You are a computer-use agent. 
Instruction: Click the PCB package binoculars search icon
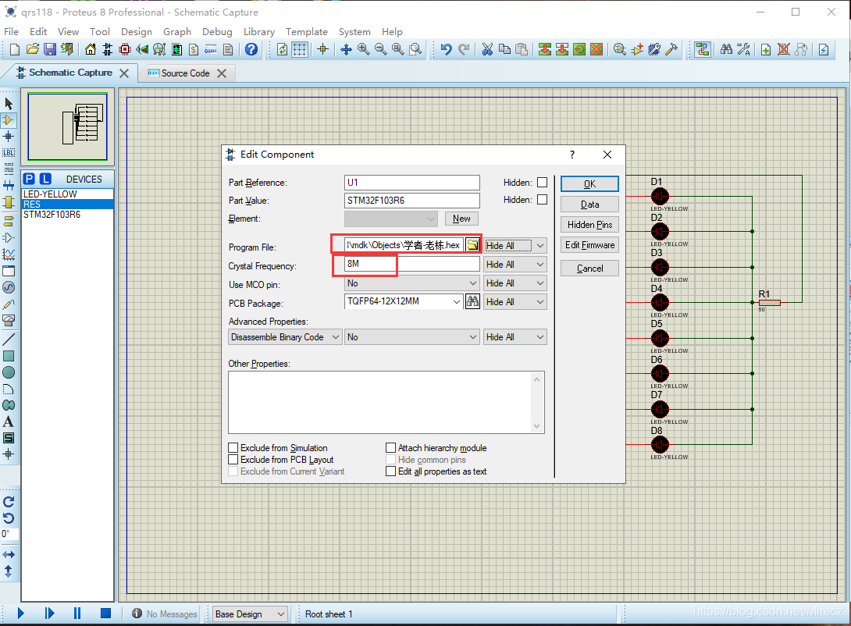coord(472,301)
